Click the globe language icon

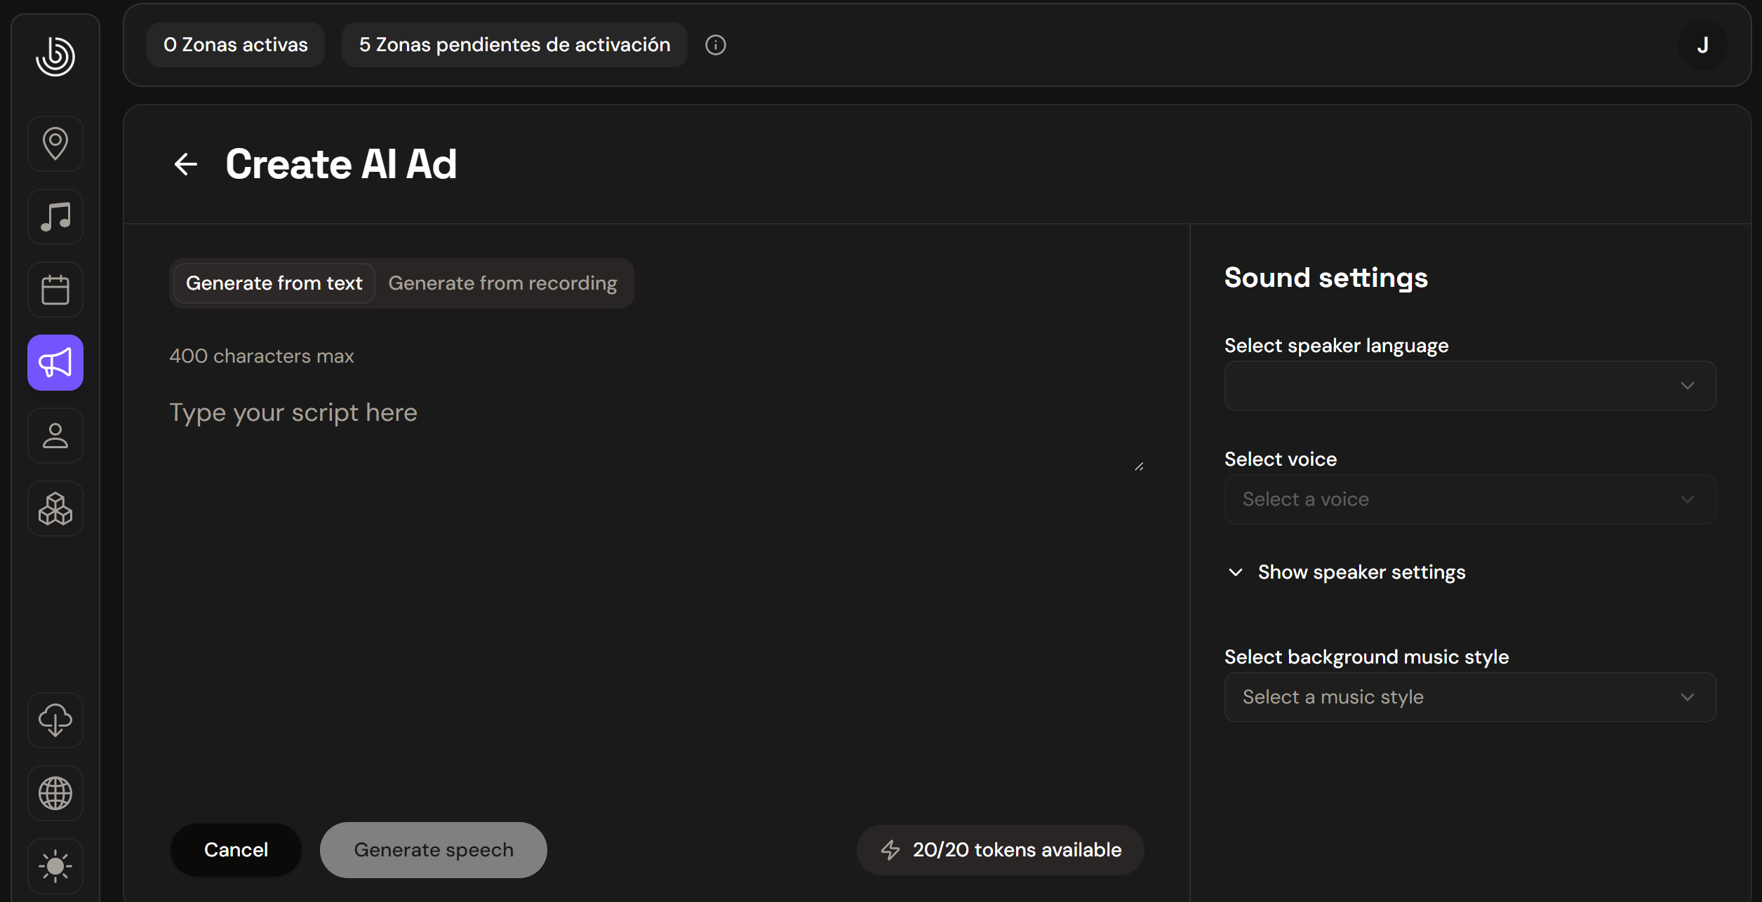coord(55,793)
